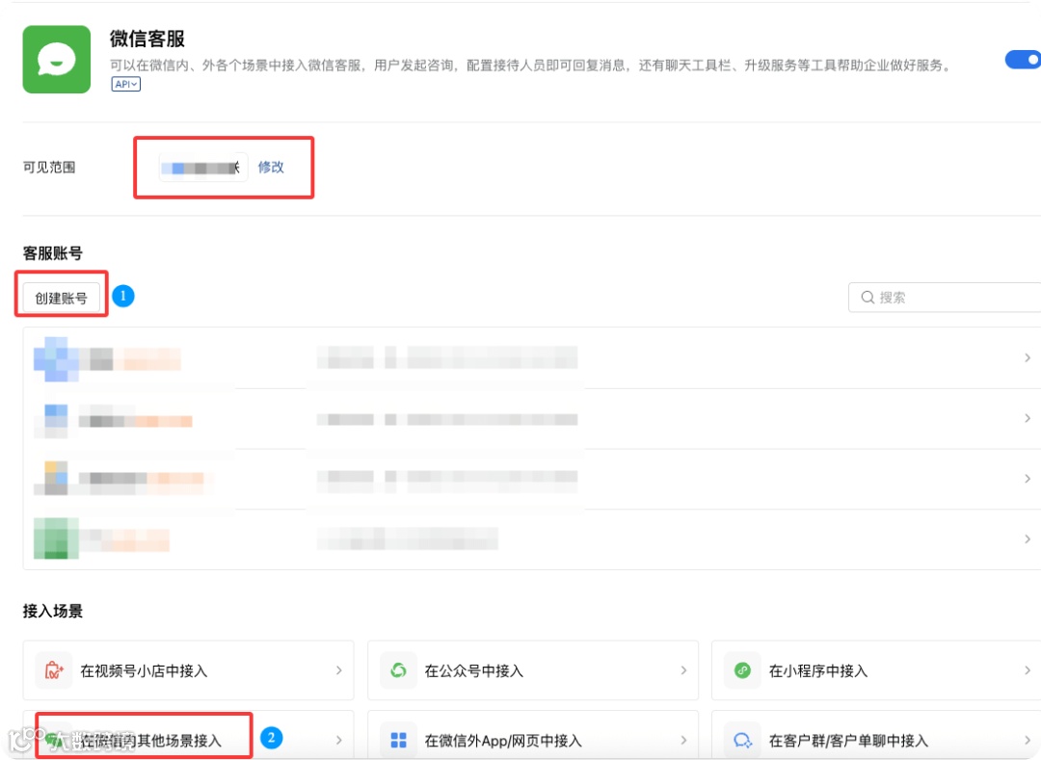
Task: Expand chevron of 在客户群/客户单聊中接入 card
Action: 1028,740
